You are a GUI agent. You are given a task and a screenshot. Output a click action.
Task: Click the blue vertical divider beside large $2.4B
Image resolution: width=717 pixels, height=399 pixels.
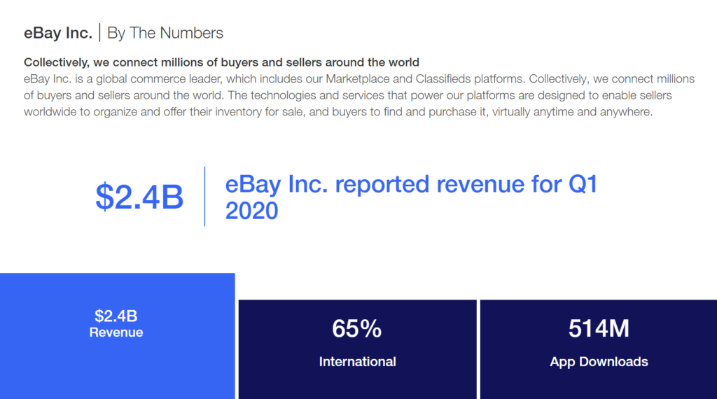coord(204,197)
